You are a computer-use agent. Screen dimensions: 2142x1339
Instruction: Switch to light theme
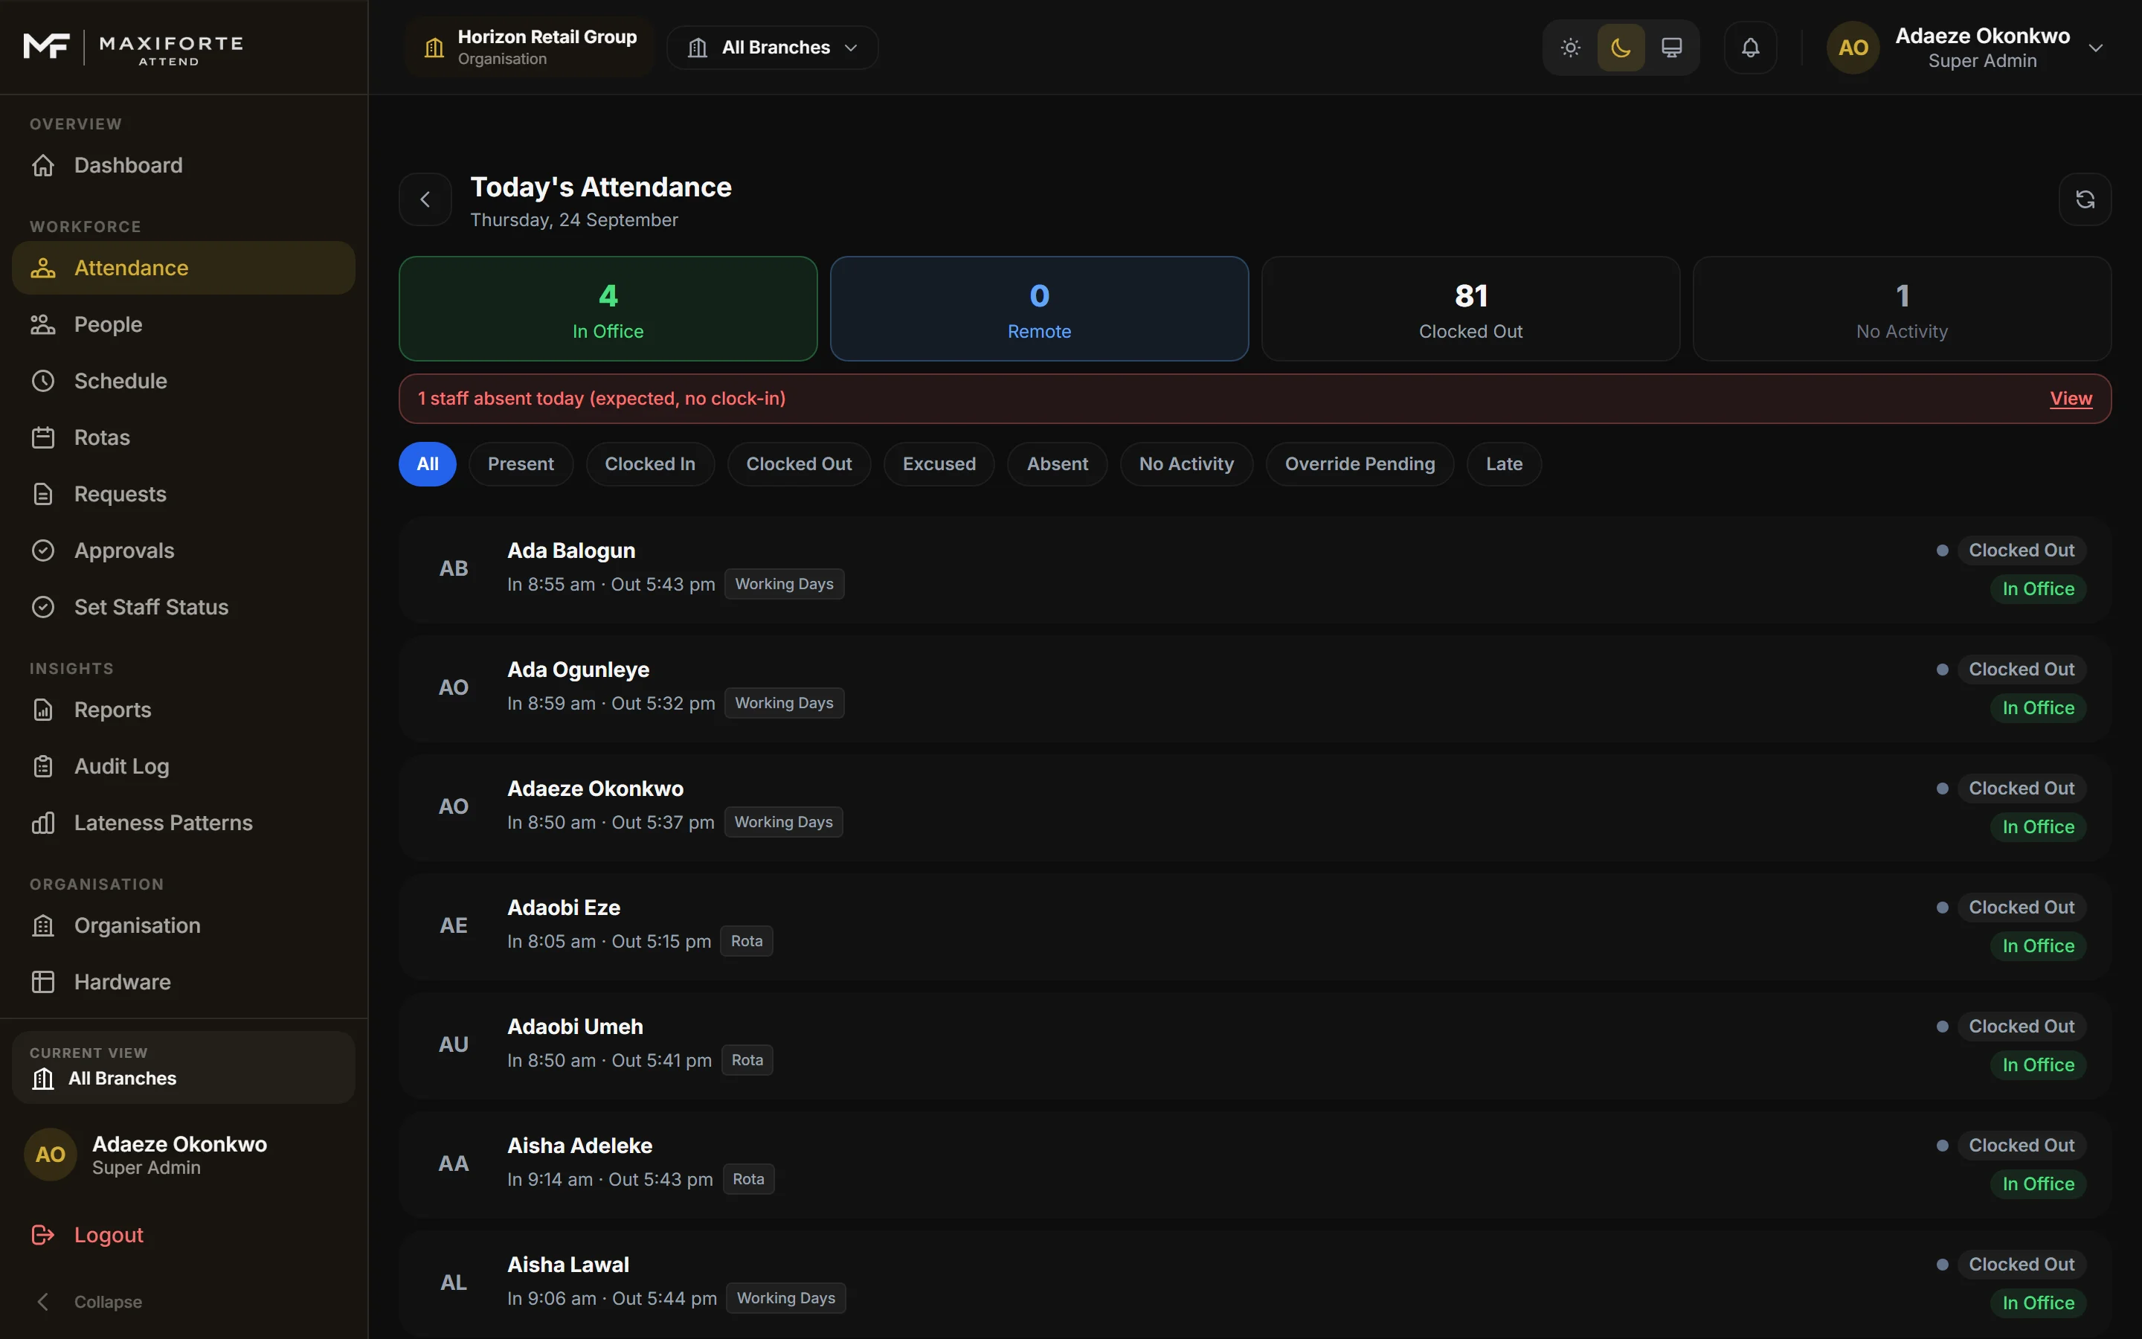pos(1570,48)
